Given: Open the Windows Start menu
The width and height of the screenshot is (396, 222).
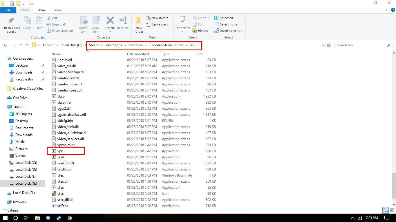Looking at the screenshot, I should tap(5, 218).
